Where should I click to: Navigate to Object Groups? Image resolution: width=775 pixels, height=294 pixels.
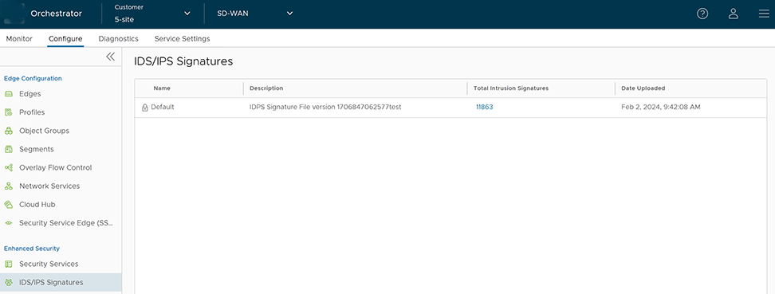point(44,131)
